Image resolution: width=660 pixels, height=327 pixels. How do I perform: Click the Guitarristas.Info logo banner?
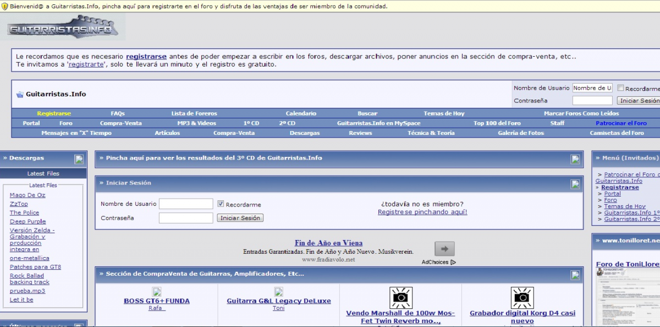[x=62, y=28]
